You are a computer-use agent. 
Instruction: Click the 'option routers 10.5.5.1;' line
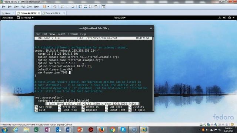tap(56, 63)
